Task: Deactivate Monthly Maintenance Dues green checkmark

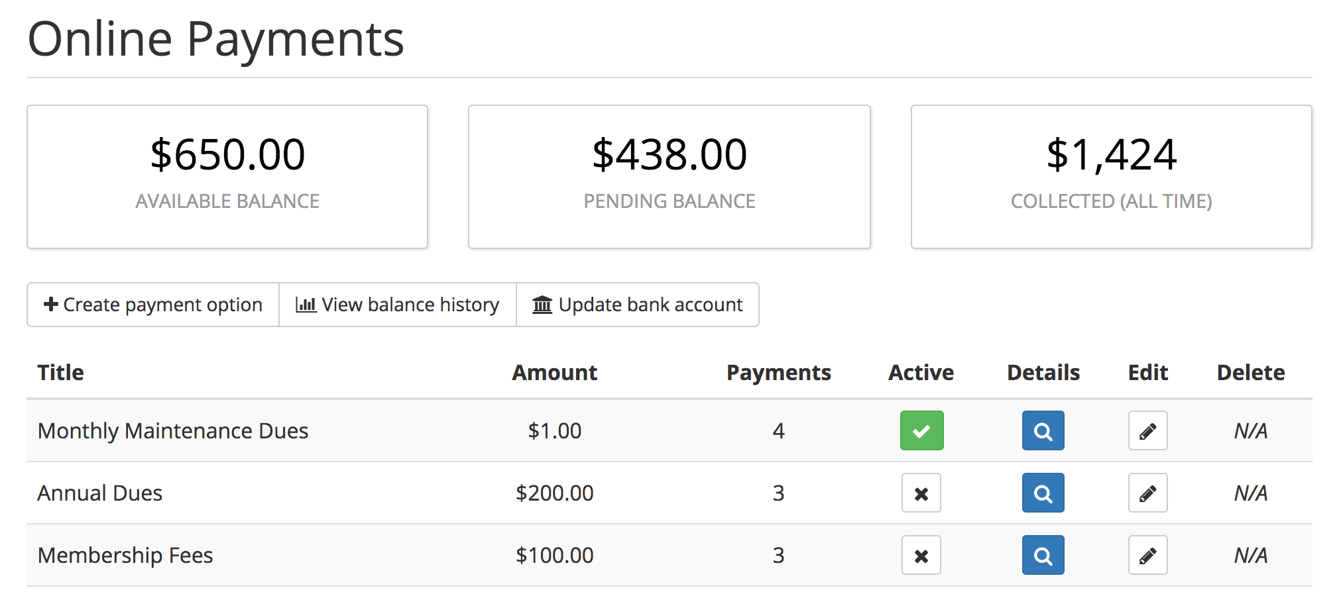Action: pyautogui.click(x=921, y=430)
